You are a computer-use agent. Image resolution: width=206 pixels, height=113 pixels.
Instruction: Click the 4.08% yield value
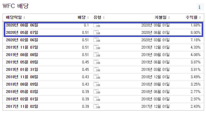[195, 55]
